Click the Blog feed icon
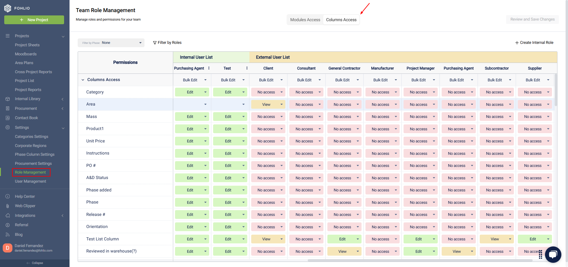The image size is (568, 267). pos(8,235)
